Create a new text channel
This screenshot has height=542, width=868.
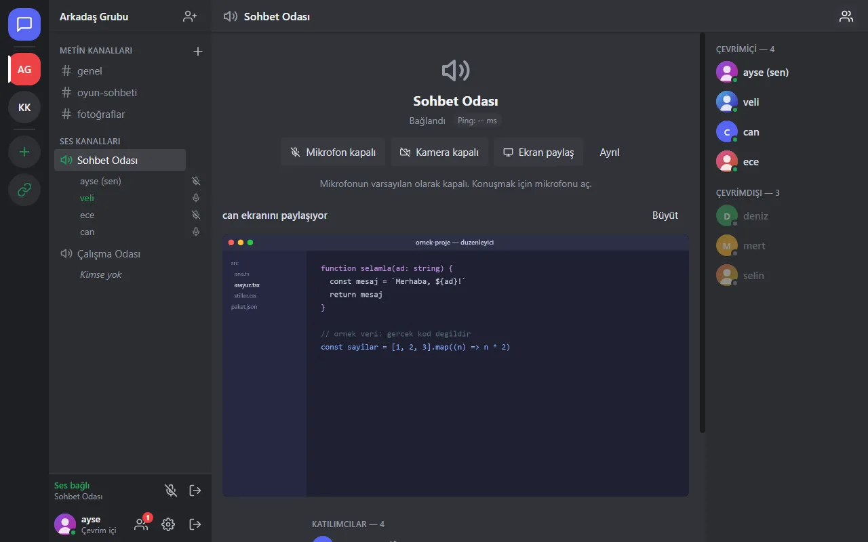pos(198,51)
